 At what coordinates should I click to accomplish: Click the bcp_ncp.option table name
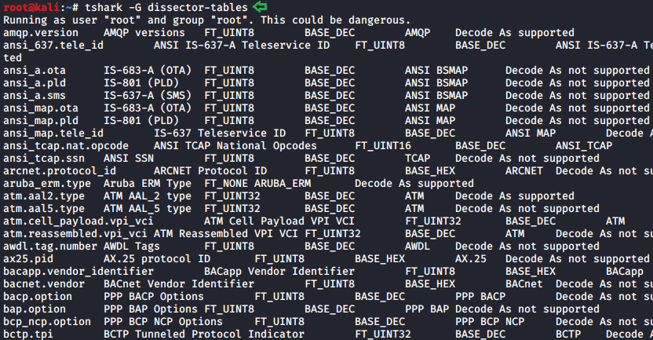click(47, 322)
